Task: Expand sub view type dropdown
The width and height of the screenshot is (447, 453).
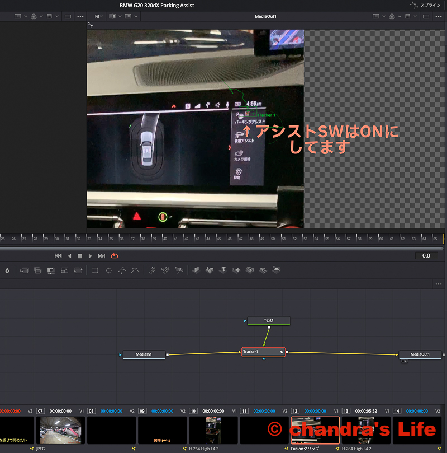Action: click(x=136, y=16)
